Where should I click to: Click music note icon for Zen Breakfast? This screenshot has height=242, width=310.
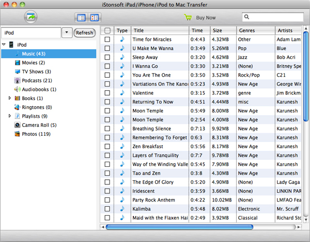122,146
